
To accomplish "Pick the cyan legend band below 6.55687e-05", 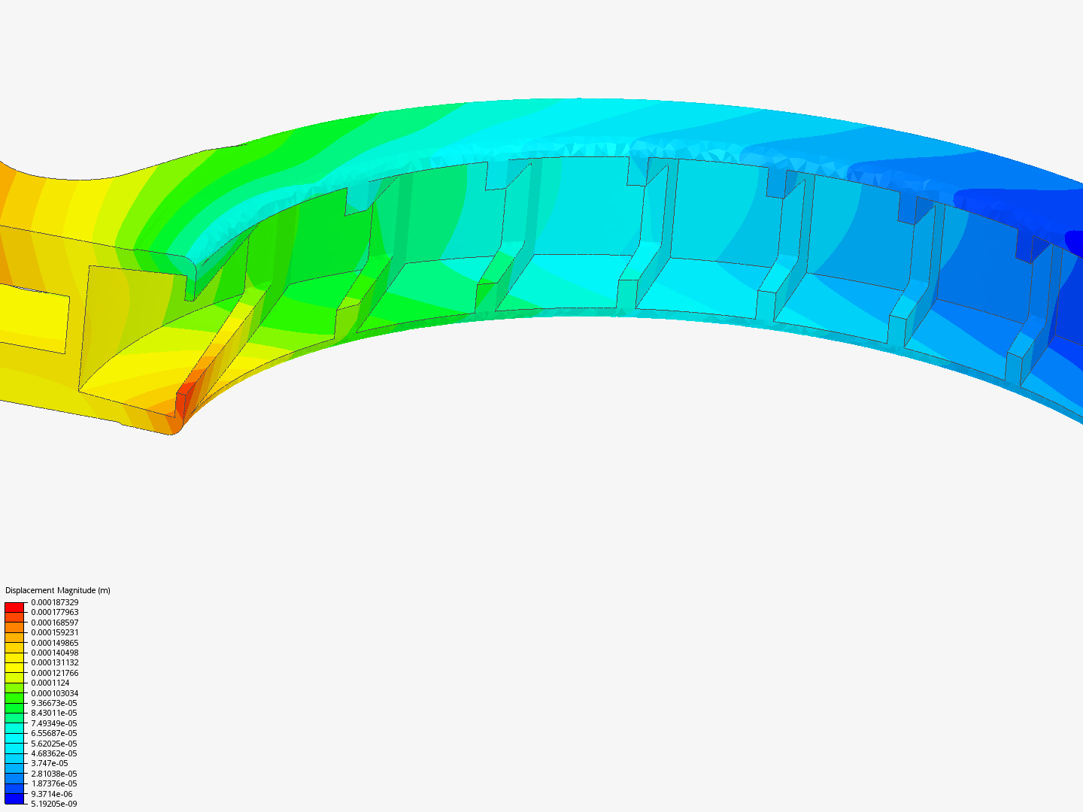I will [x=14, y=738].
